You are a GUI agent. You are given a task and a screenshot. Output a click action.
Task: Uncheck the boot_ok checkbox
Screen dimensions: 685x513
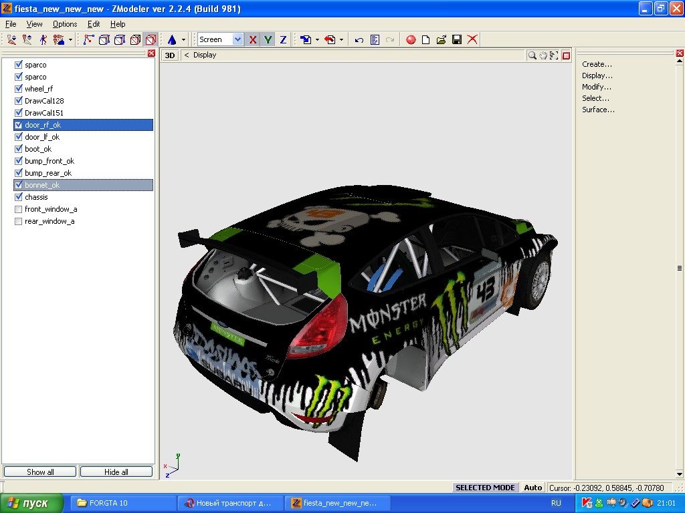[x=18, y=149]
